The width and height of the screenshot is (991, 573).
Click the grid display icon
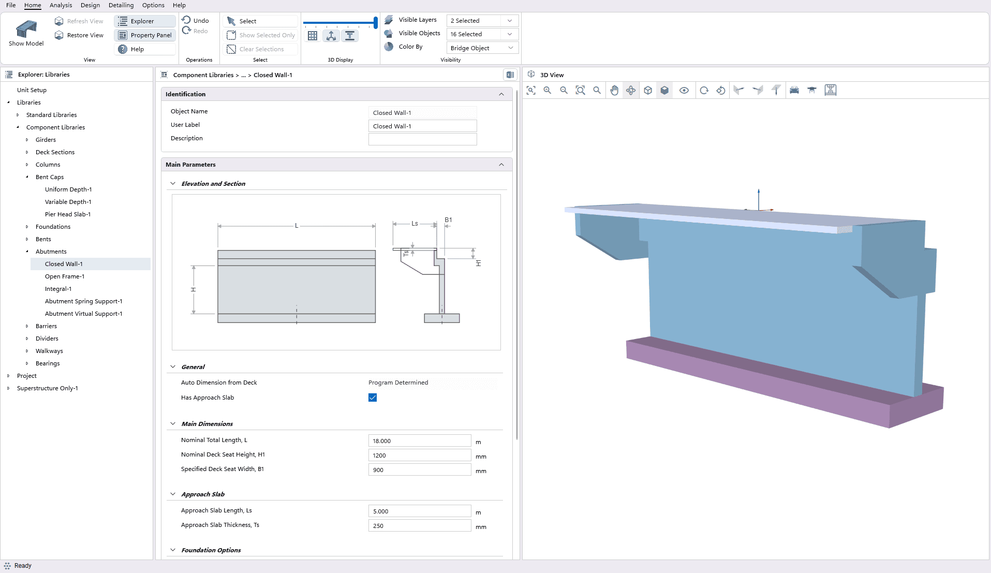(x=313, y=36)
